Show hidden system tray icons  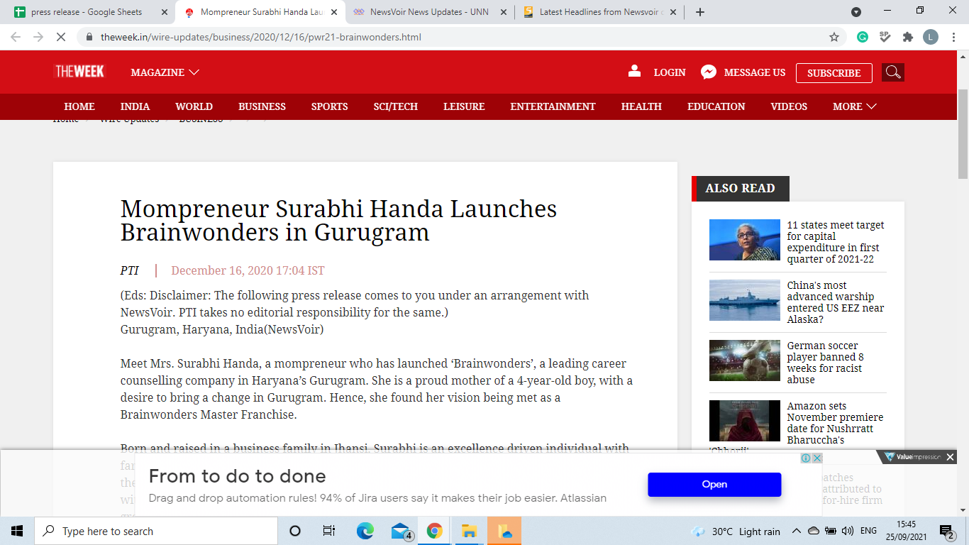796,531
